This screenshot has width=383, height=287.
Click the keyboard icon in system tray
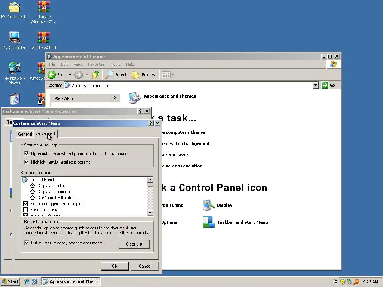coord(335,282)
